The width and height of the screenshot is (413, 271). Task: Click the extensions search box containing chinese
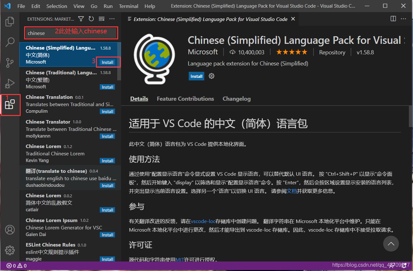[71, 33]
